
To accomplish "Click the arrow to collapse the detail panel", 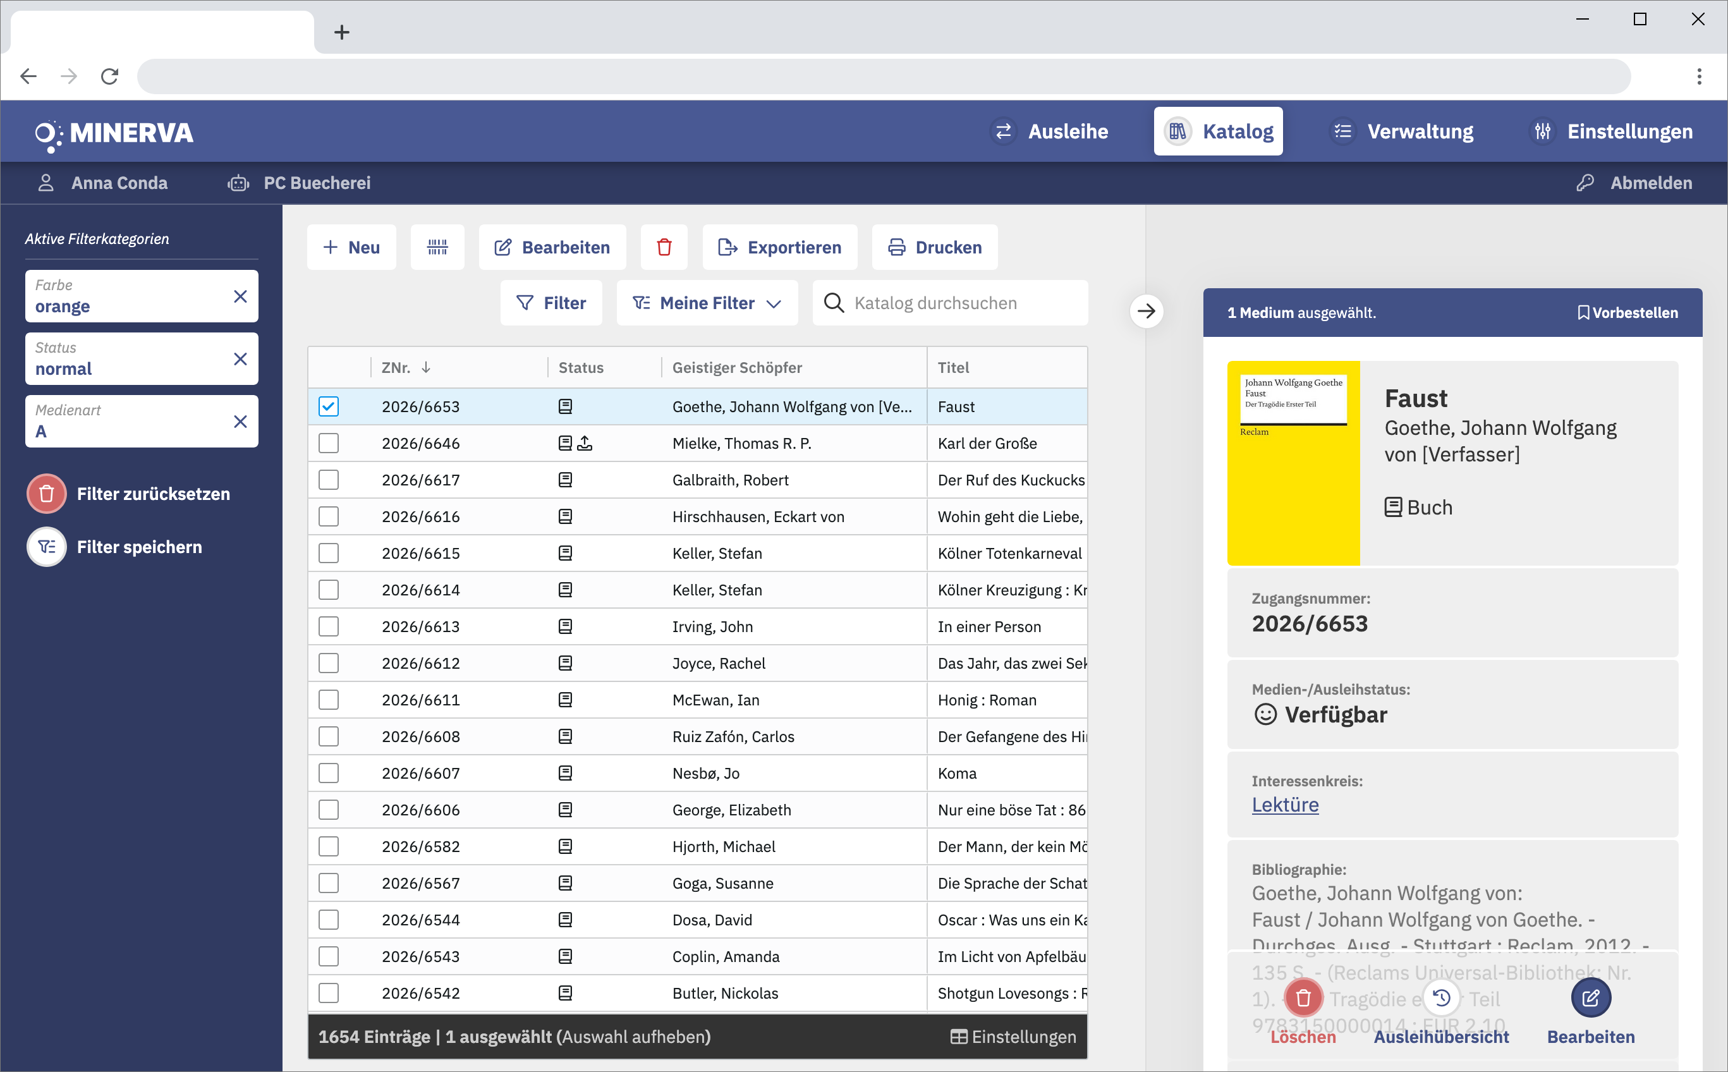I will point(1146,310).
